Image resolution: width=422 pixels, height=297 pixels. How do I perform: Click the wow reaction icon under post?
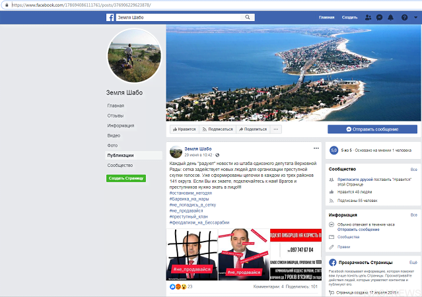pos(184,287)
